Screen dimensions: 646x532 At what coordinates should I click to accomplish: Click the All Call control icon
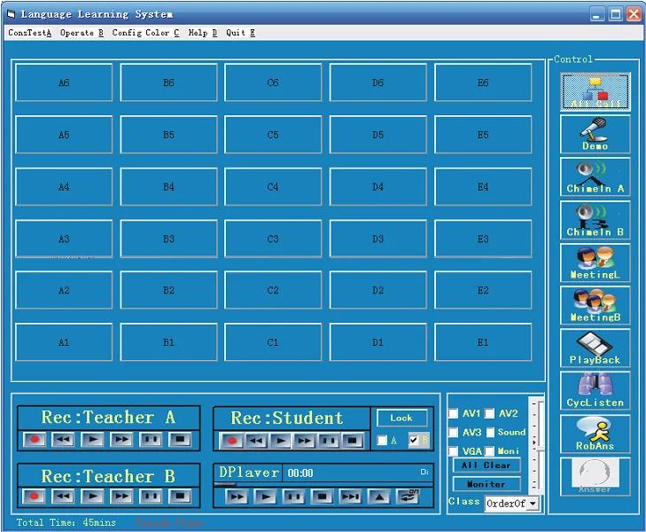click(595, 92)
